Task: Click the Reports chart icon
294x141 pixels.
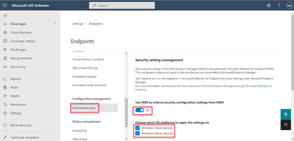Action: [5, 79]
